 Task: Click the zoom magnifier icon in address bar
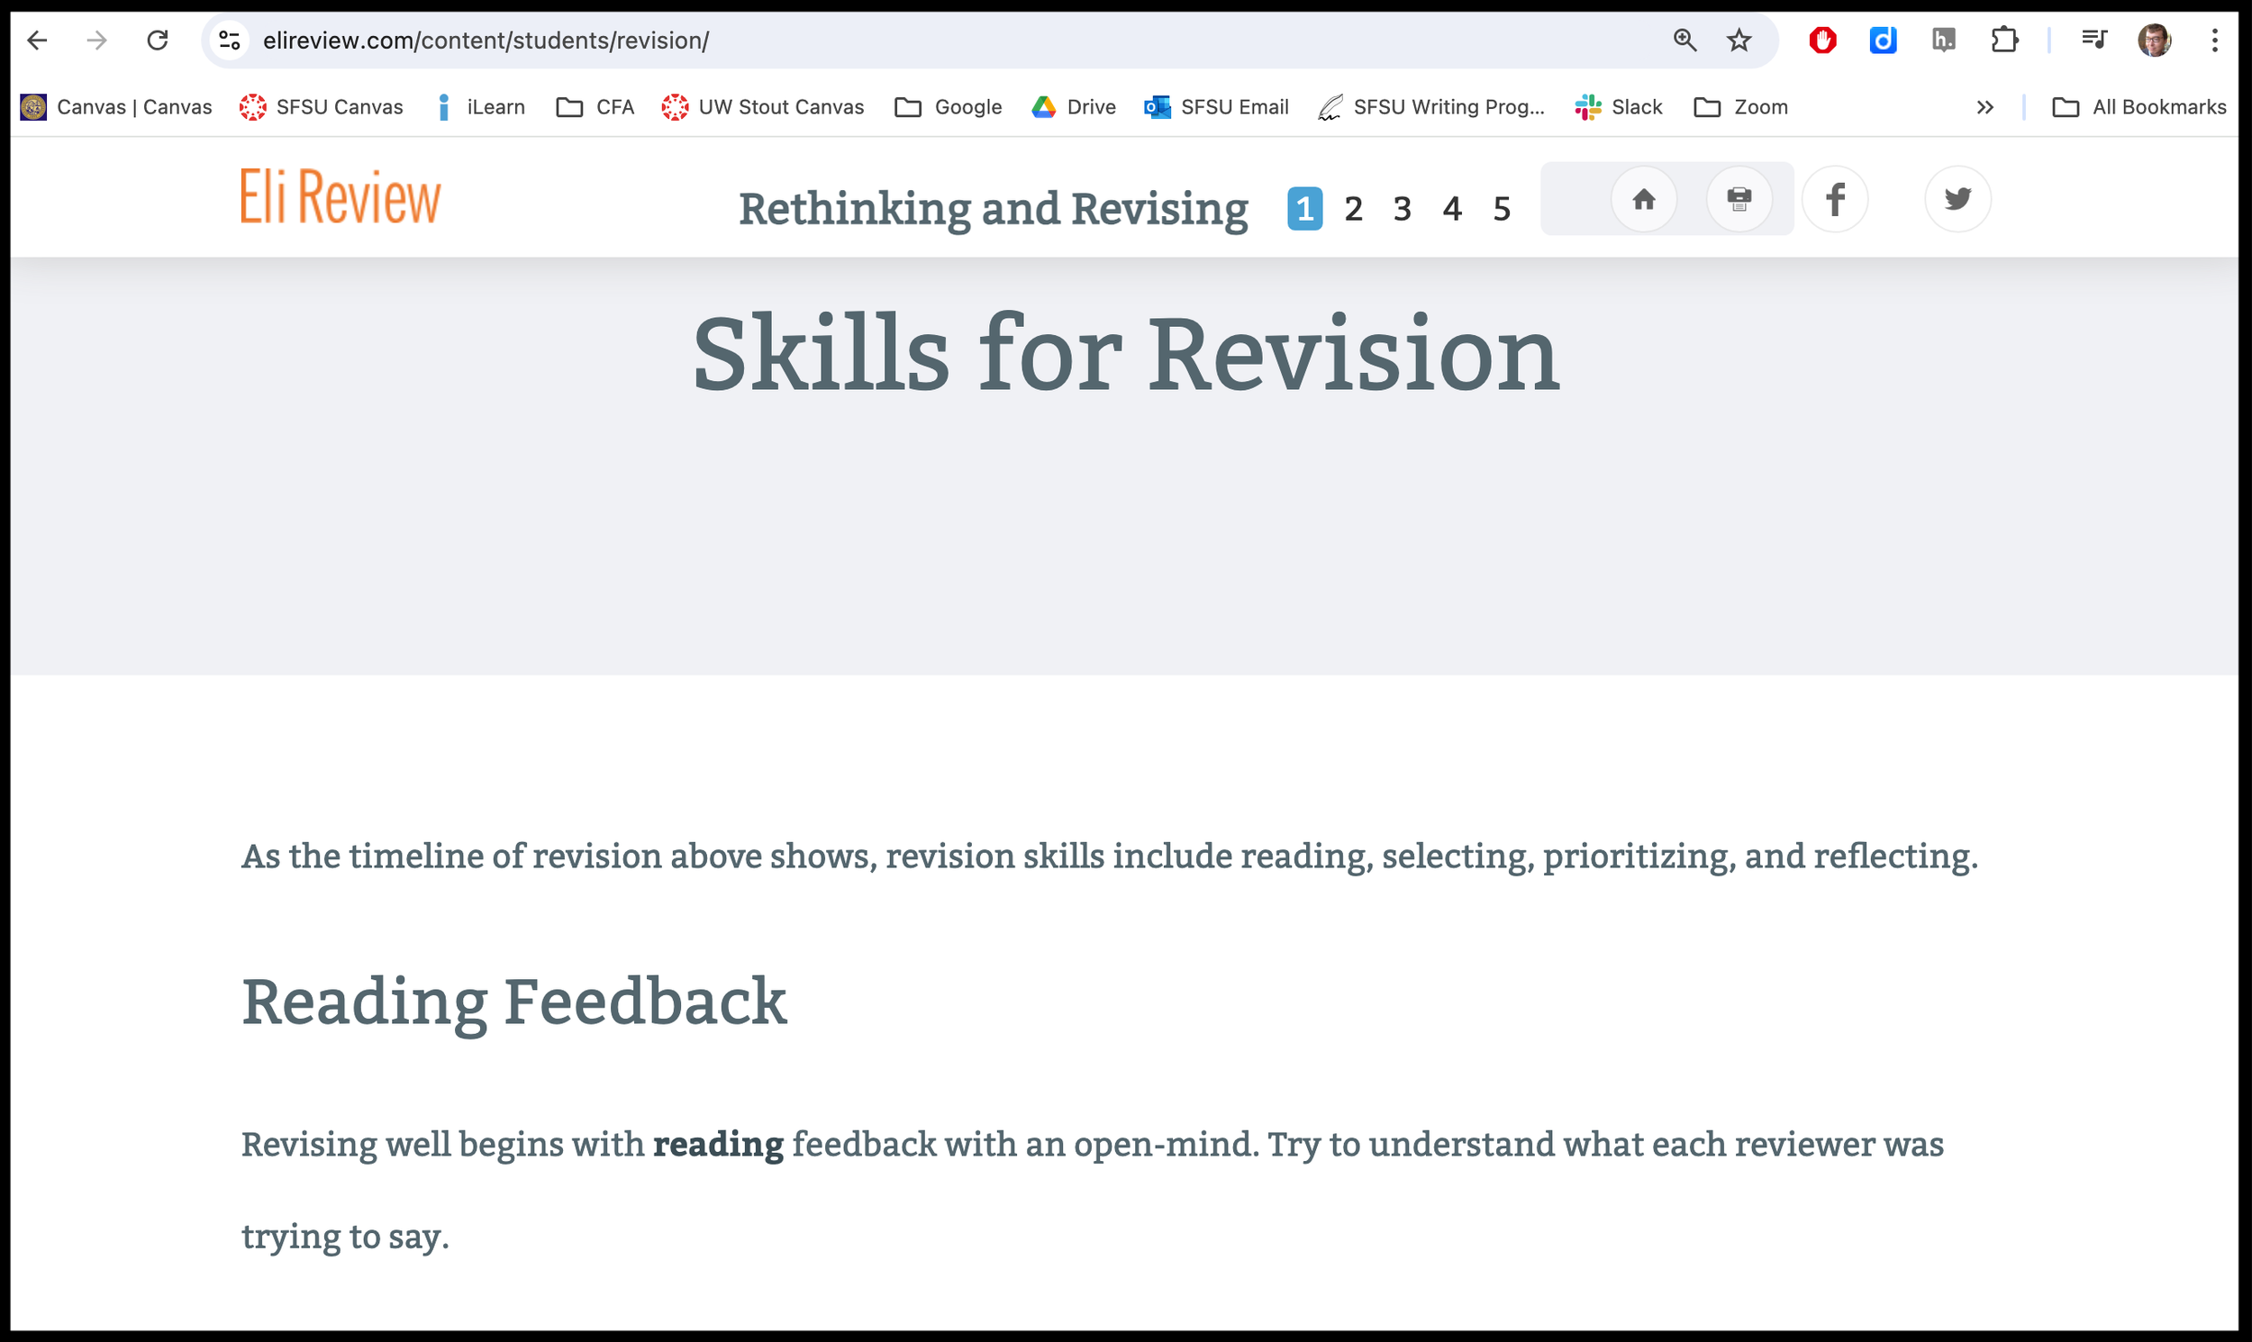1684,41
